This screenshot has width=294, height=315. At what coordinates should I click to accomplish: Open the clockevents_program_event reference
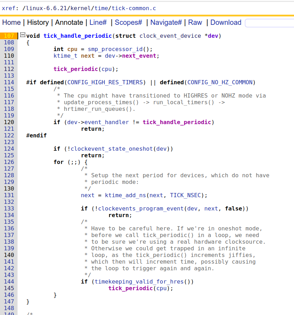click(141, 209)
